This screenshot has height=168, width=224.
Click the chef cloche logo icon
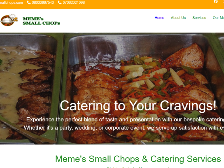pos(9,20)
